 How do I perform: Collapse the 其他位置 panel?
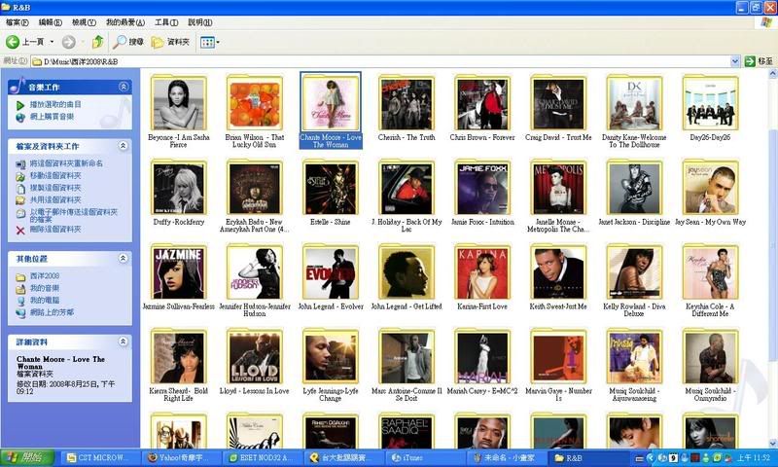pyautogui.click(x=123, y=259)
